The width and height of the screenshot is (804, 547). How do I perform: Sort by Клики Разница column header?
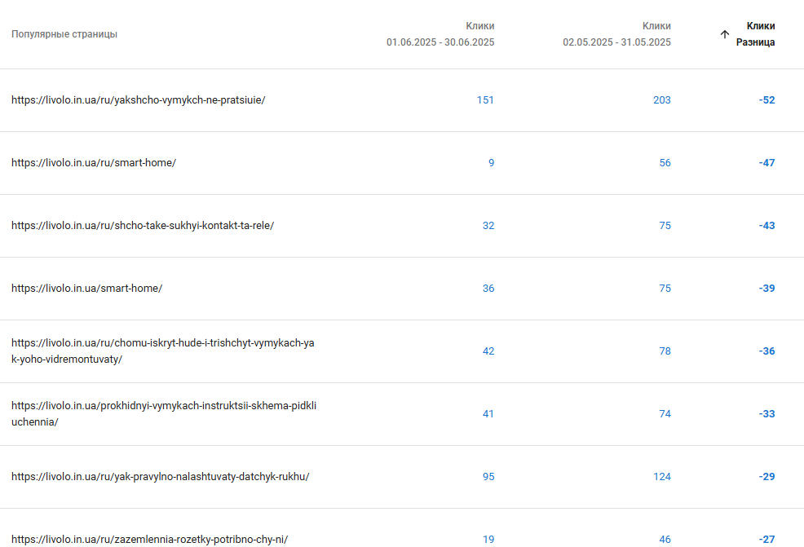click(755, 34)
